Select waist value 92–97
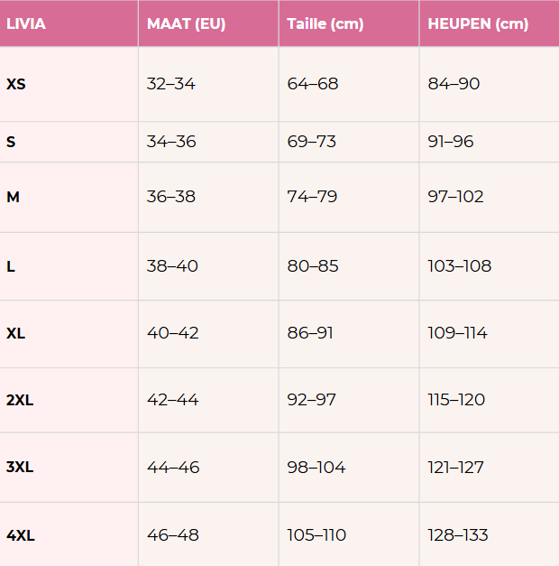 [312, 400]
